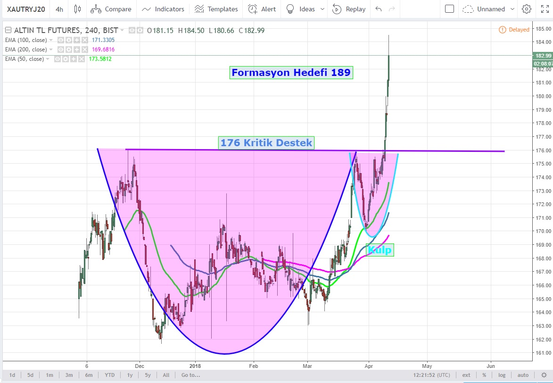Open the Indicators dialog
The width and height of the screenshot is (553, 383).
coord(163,9)
